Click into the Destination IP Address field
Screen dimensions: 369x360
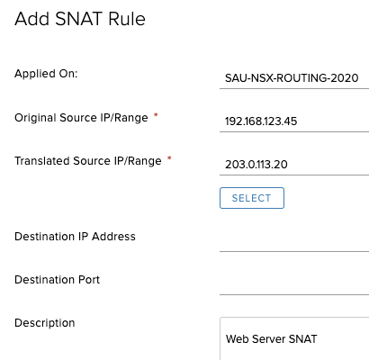[294, 240]
